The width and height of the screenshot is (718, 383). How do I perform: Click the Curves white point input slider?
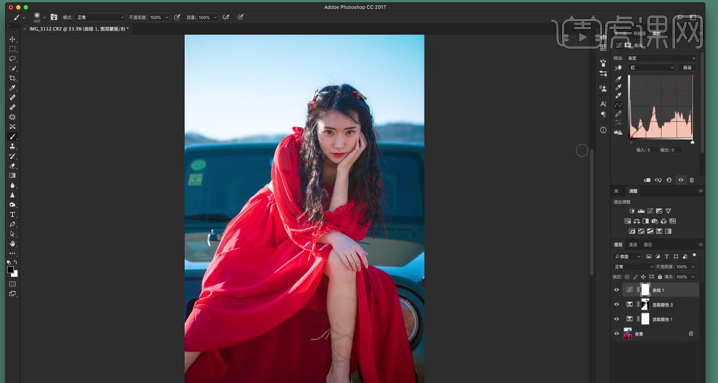point(693,142)
